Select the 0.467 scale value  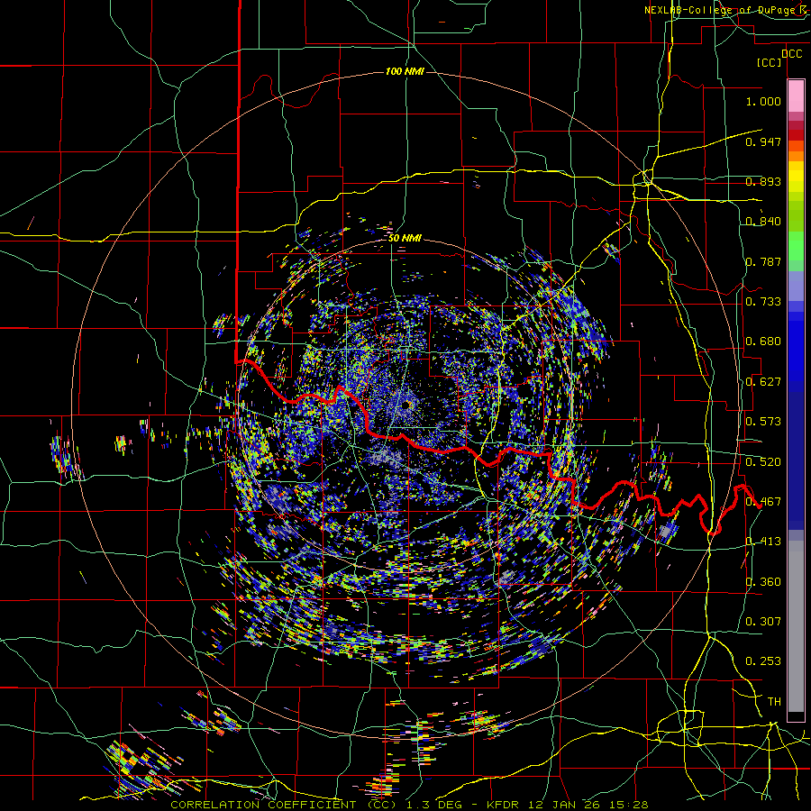[763, 502]
